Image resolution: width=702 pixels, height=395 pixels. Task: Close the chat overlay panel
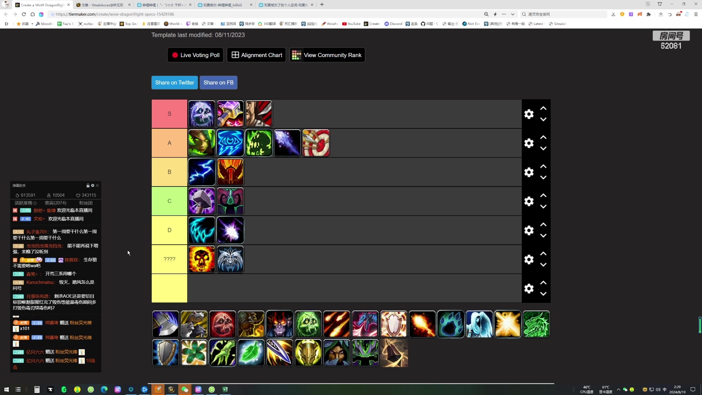[x=97, y=185]
